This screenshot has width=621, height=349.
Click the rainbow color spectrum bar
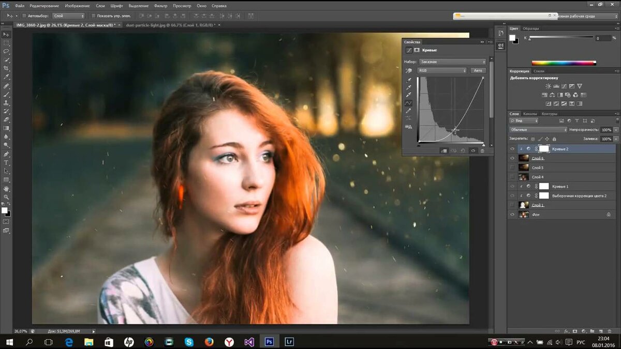[564, 63]
